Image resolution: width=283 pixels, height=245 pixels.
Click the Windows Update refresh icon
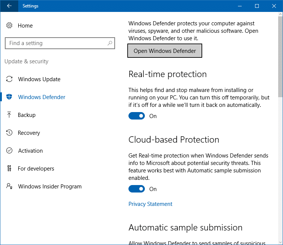[9, 79]
